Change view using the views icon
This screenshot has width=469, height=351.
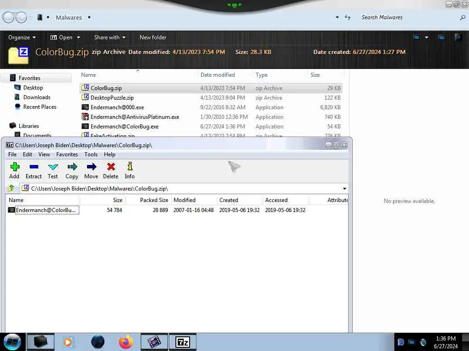(x=416, y=37)
